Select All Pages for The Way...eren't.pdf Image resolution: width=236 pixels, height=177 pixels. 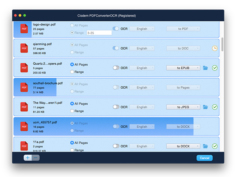[x=72, y=103]
